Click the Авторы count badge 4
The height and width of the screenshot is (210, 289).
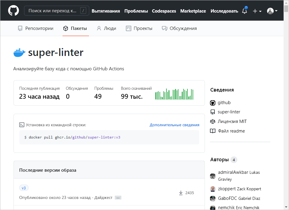click(x=234, y=160)
